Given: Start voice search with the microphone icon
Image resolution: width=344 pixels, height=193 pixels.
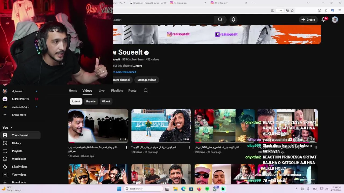Looking at the screenshot, I should click(x=233, y=20).
